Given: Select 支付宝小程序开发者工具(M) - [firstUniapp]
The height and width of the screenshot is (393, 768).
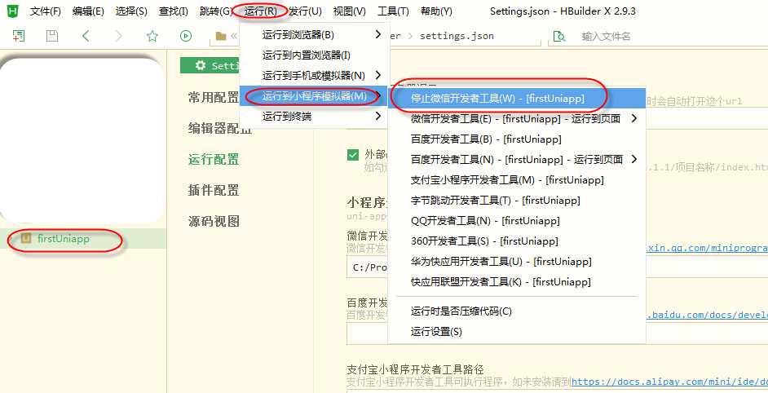Looking at the screenshot, I should click(x=517, y=180).
